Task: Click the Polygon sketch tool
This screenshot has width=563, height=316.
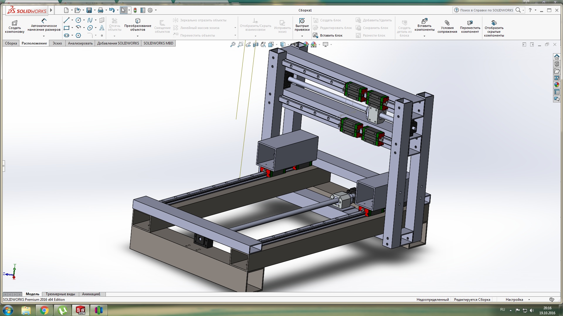Action: (78, 35)
